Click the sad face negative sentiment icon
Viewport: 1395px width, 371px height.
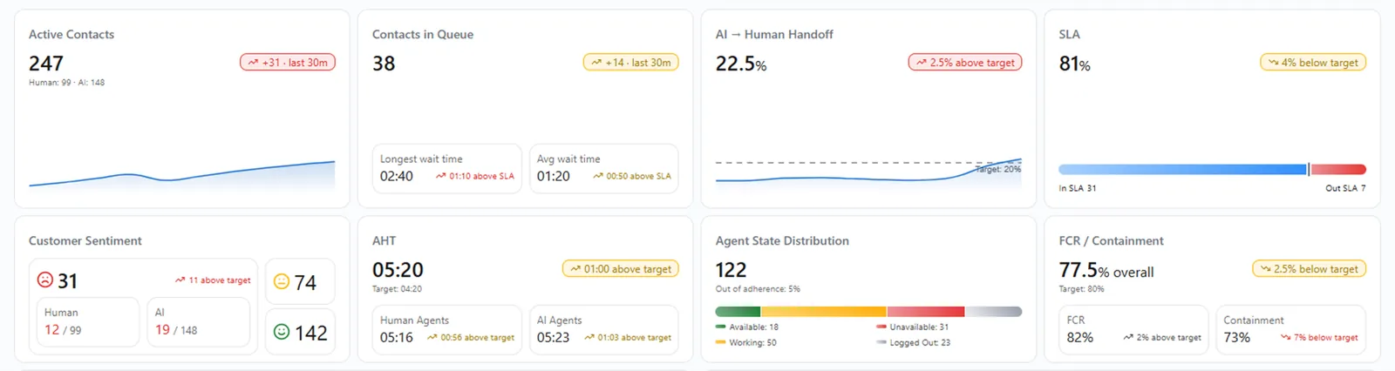point(45,280)
